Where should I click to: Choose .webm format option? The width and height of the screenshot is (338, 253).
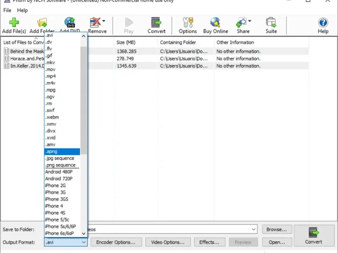(x=62, y=117)
